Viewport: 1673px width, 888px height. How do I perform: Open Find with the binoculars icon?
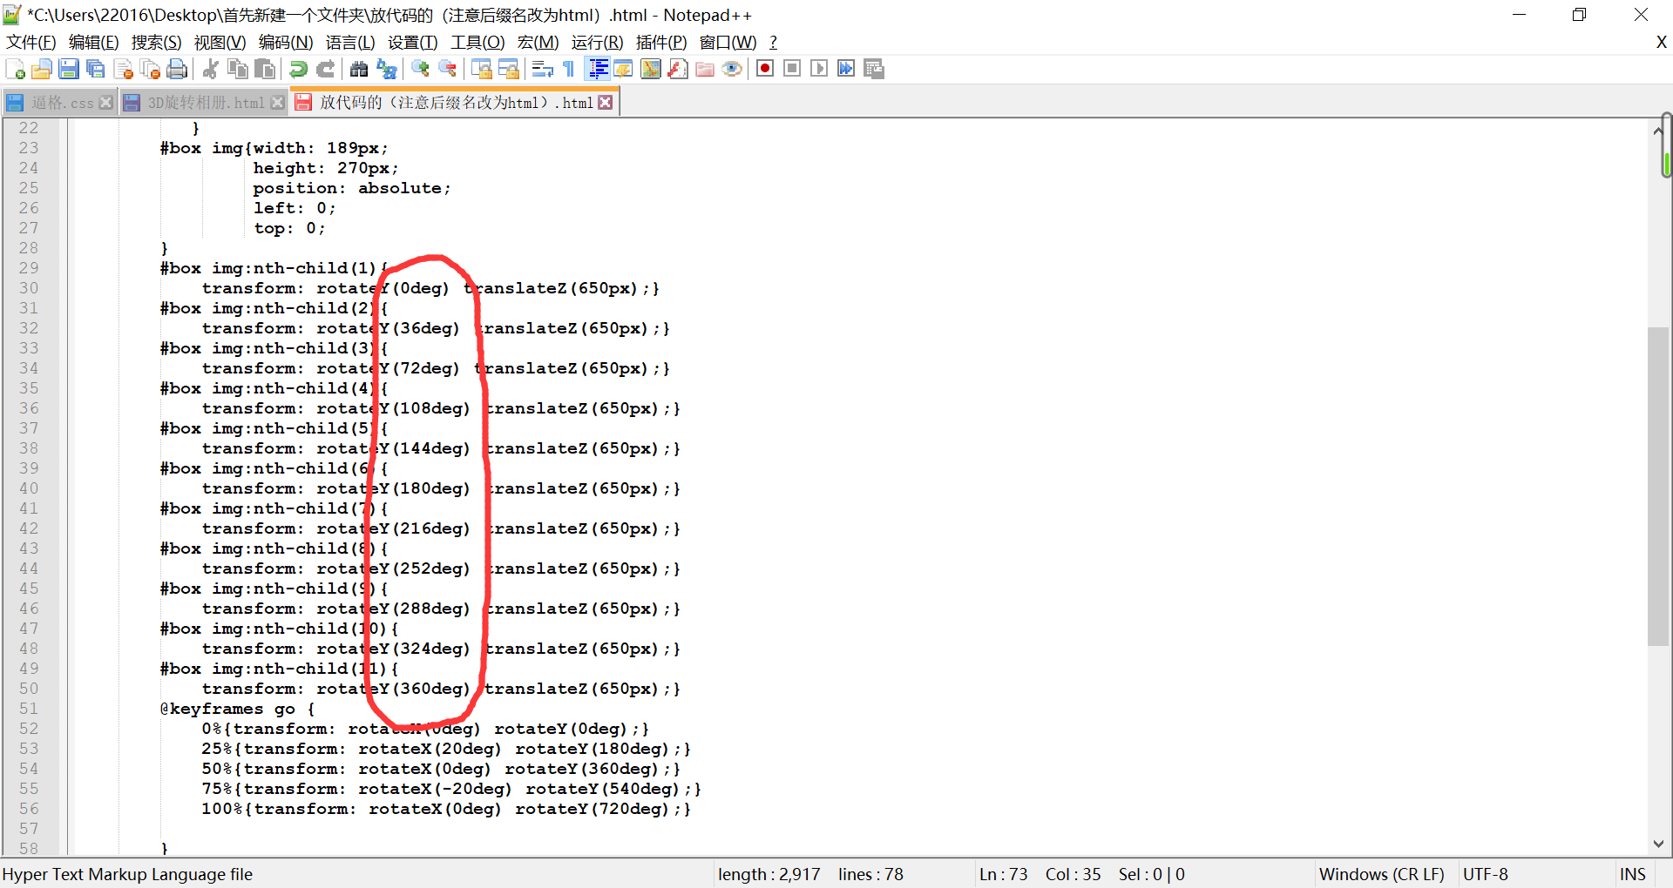pyautogui.click(x=358, y=69)
